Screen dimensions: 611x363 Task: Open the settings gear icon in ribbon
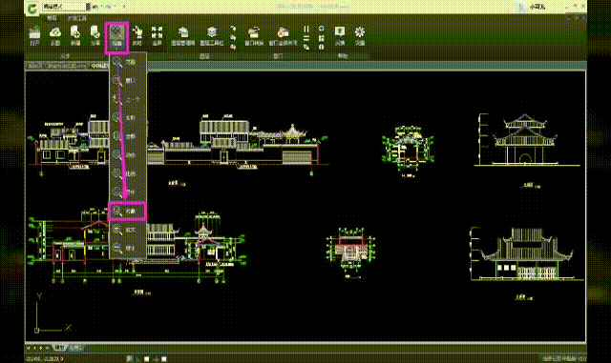coord(360,36)
